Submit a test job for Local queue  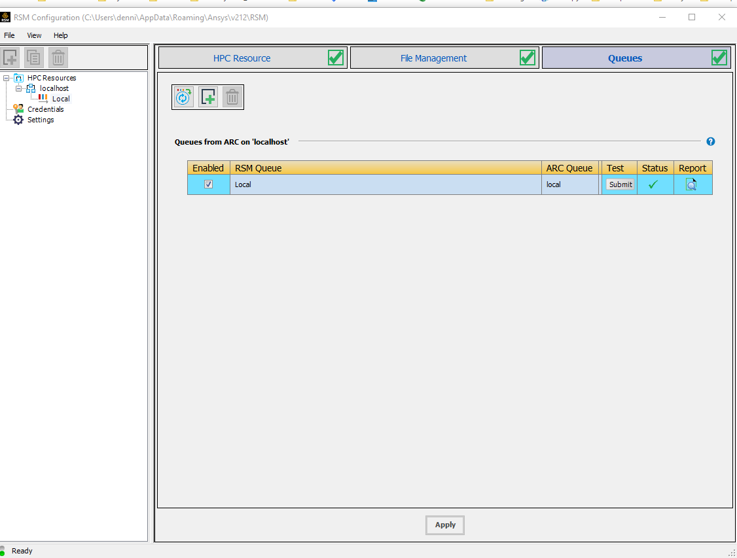pyautogui.click(x=620, y=184)
